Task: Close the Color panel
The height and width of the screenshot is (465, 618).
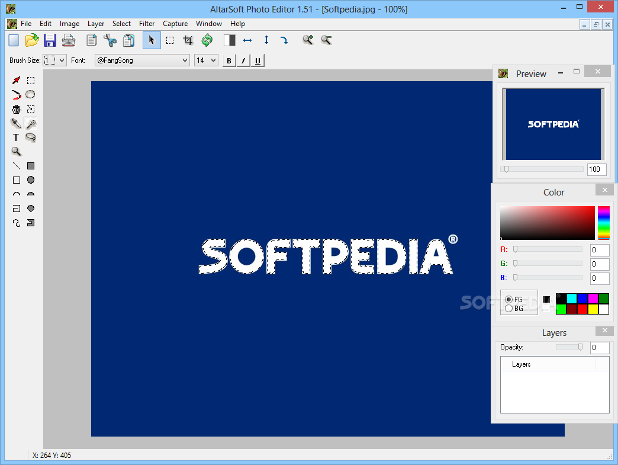Action: [x=604, y=190]
